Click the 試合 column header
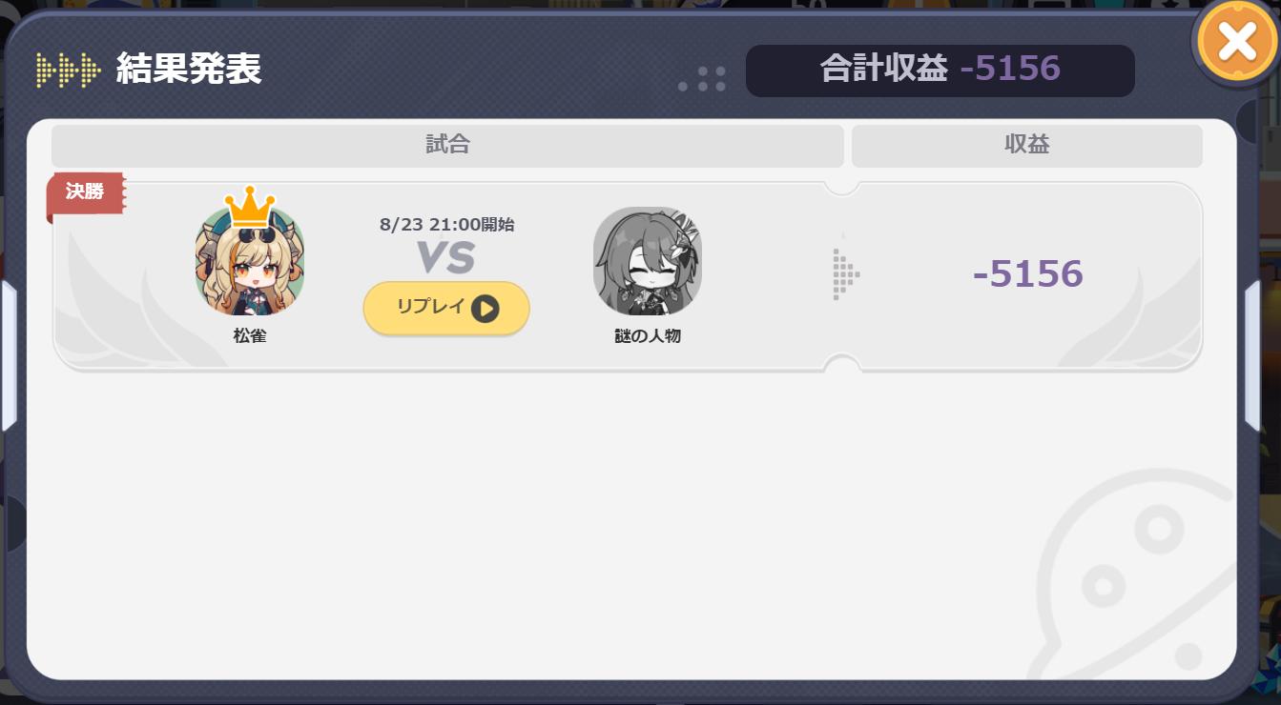This screenshot has width=1281, height=705. pyautogui.click(x=447, y=145)
